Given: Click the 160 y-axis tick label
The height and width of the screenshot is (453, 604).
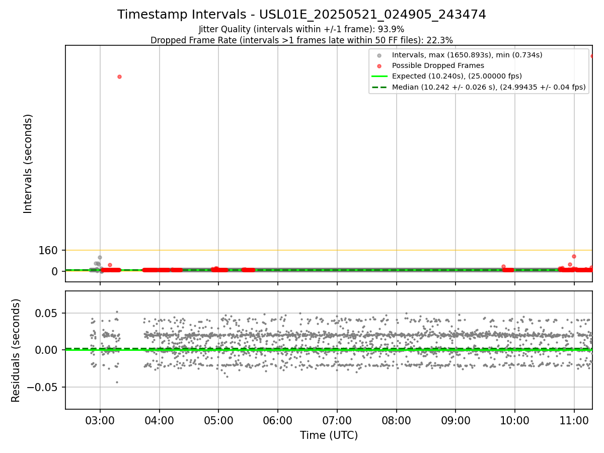Looking at the screenshot, I should pyautogui.click(x=49, y=250).
